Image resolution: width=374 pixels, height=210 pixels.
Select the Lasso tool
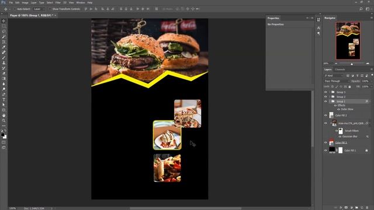(x=4, y=32)
